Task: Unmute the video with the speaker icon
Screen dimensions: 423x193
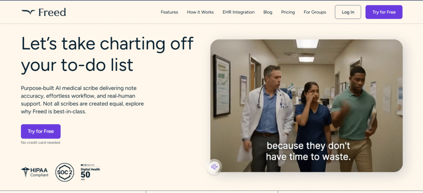Action: click(x=214, y=167)
